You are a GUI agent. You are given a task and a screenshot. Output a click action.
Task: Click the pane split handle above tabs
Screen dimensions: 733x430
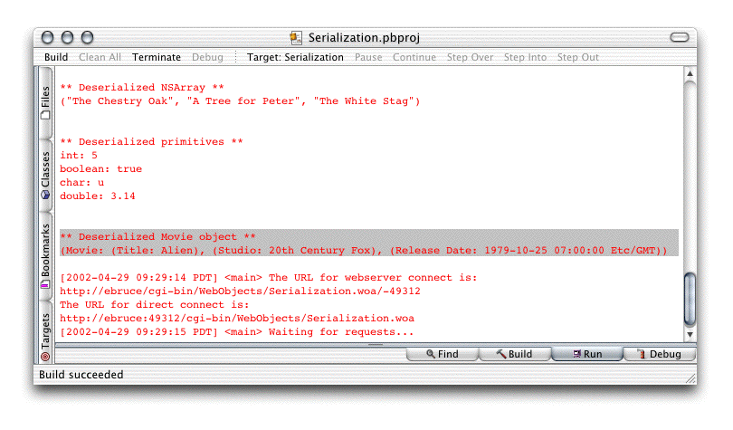click(x=376, y=345)
